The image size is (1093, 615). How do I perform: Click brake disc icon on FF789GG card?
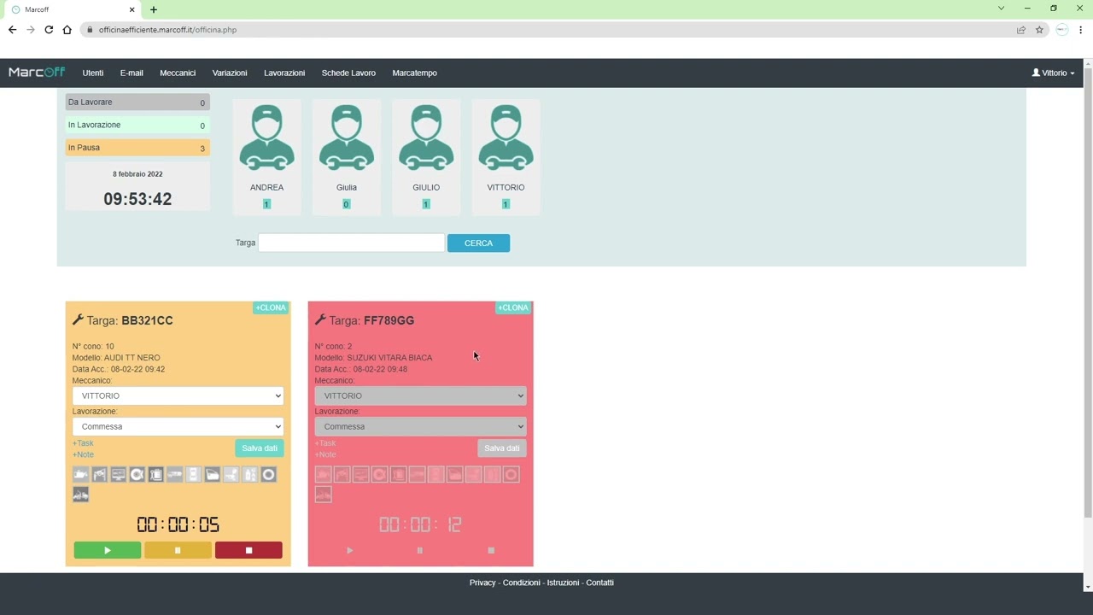click(x=379, y=474)
